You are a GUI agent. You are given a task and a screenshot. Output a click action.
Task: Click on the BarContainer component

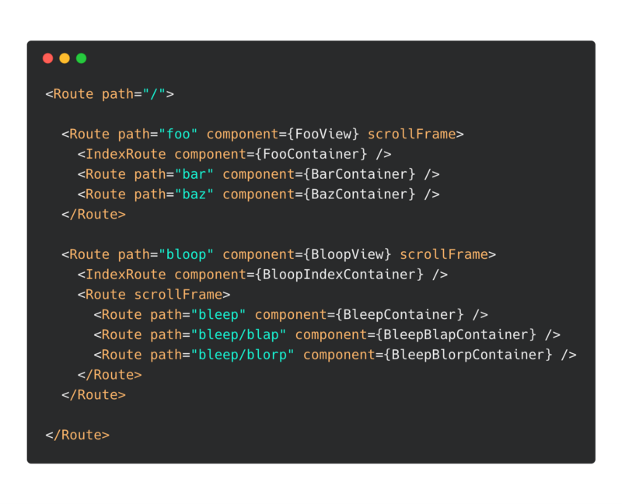(368, 174)
